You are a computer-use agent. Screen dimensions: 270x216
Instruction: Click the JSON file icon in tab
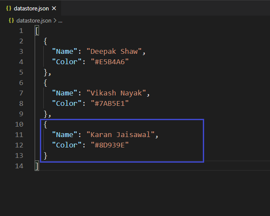point(9,8)
